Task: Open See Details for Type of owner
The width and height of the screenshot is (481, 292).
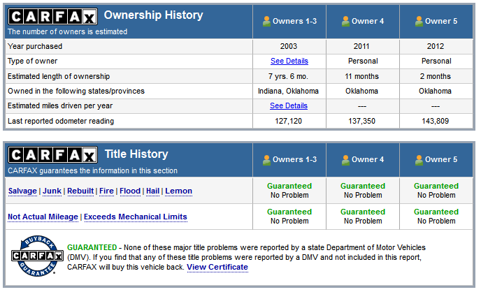Action: [x=288, y=61]
